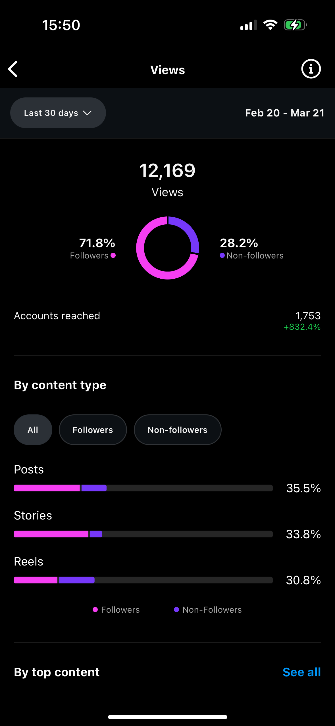Viewport: 335px width, 726px height.
Task: Tap the cellular signal bars icon
Action: tap(248, 25)
